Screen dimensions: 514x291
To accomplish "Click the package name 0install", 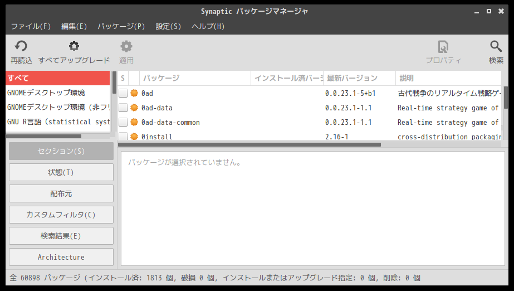I will 156,136.
